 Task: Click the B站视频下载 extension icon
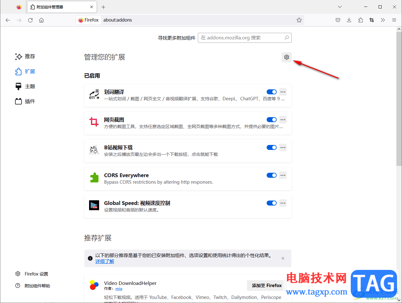tap(94, 150)
